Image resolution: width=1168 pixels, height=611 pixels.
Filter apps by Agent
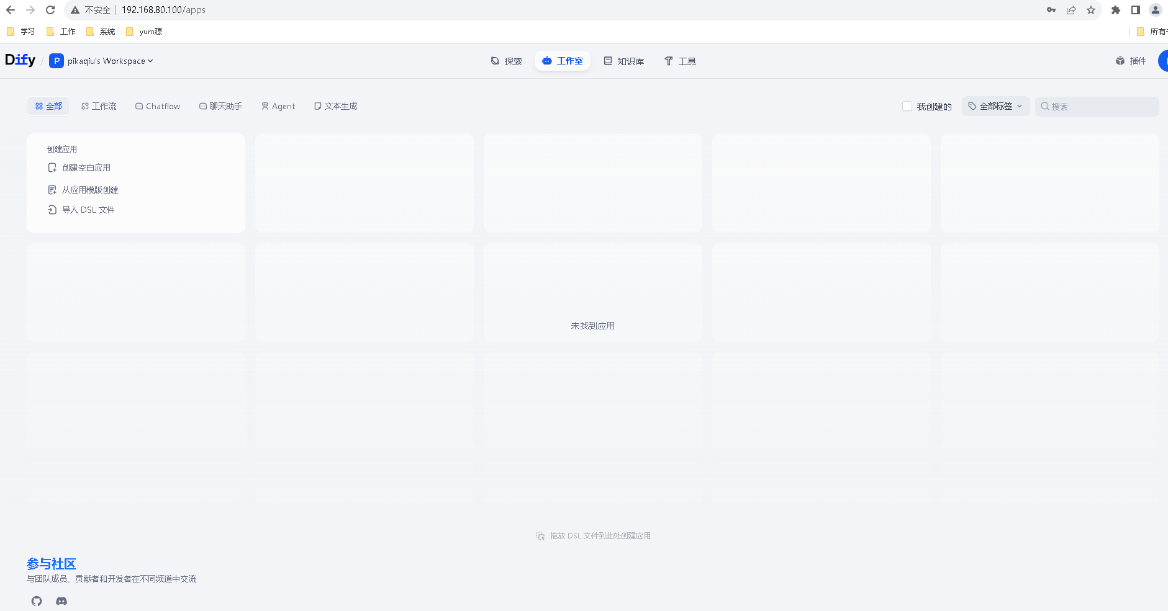pyautogui.click(x=278, y=106)
